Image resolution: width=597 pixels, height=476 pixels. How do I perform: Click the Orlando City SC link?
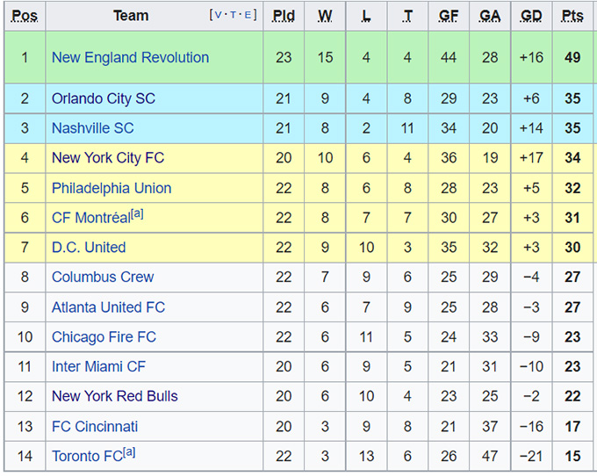(103, 98)
